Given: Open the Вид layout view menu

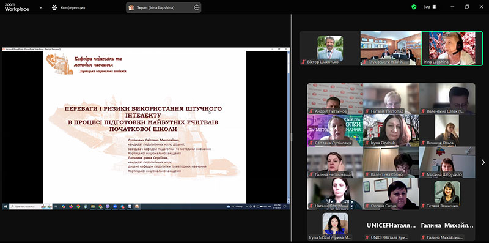Looking at the screenshot, I should pos(430,7).
